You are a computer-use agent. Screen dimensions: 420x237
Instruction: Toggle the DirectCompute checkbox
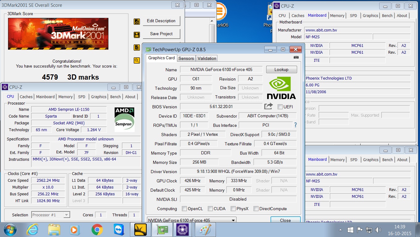(256, 209)
